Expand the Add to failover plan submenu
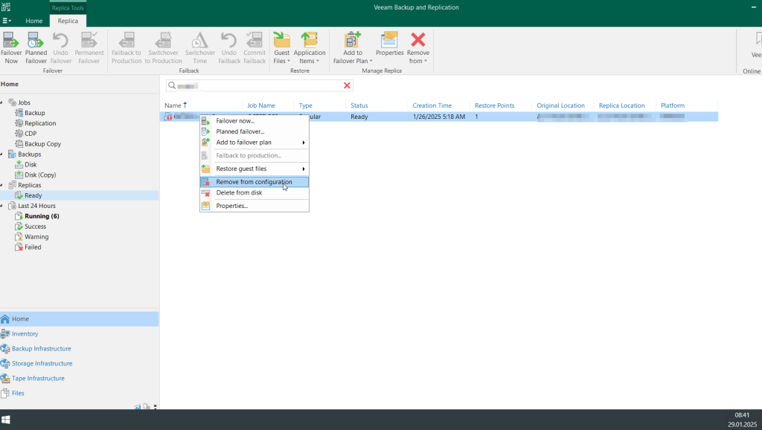This screenshot has height=430, width=762. (x=303, y=143)
